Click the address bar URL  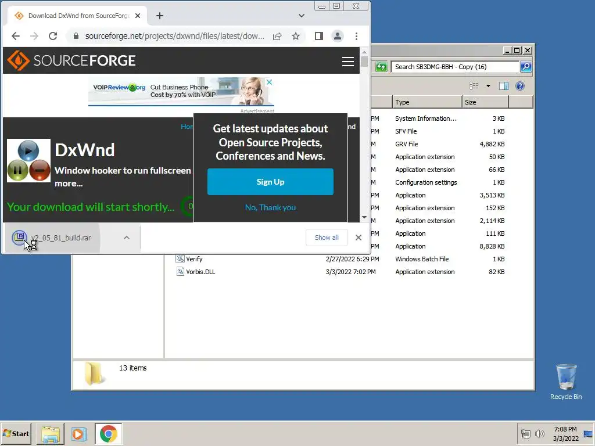coord(174,36)
